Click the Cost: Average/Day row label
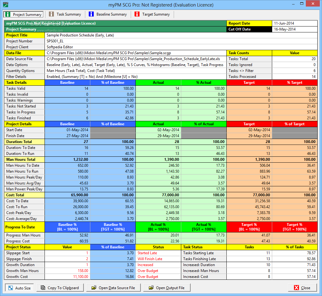 click(24, 219)
